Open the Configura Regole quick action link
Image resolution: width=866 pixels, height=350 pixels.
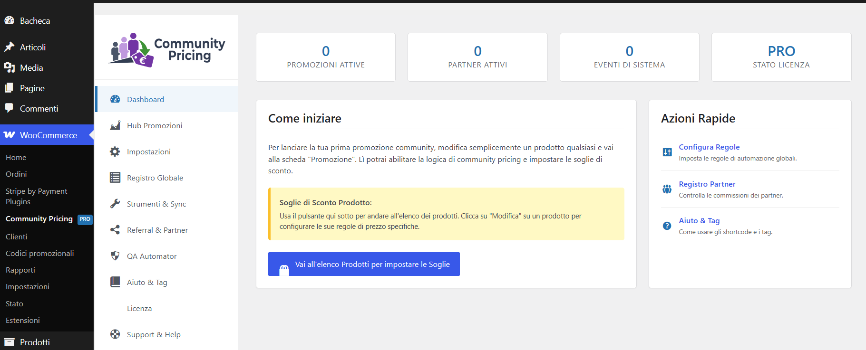click(709, 147)
